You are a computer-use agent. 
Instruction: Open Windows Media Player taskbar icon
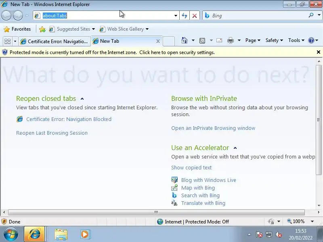pos(85,234)
